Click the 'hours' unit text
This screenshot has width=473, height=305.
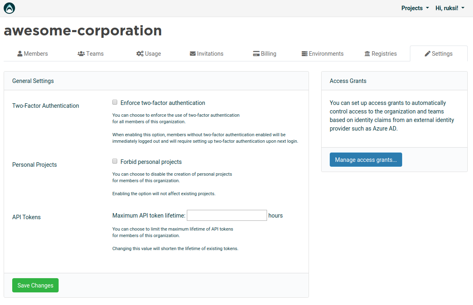276,216
